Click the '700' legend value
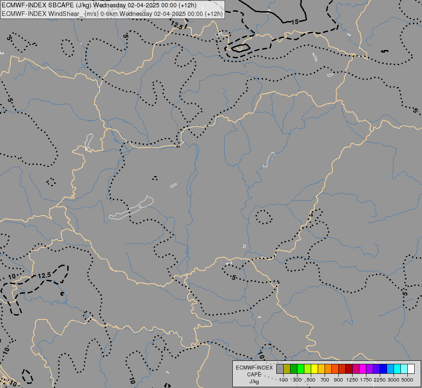422x388 pixels. pyautogui.click(x=325, y=380)
